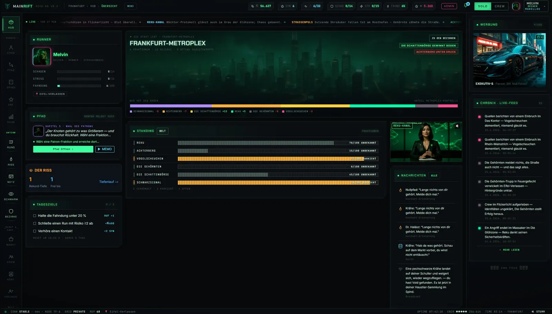Expand the Melvin profile dropdown arrow
The image size is (552, 314).
tap(544, 6)
